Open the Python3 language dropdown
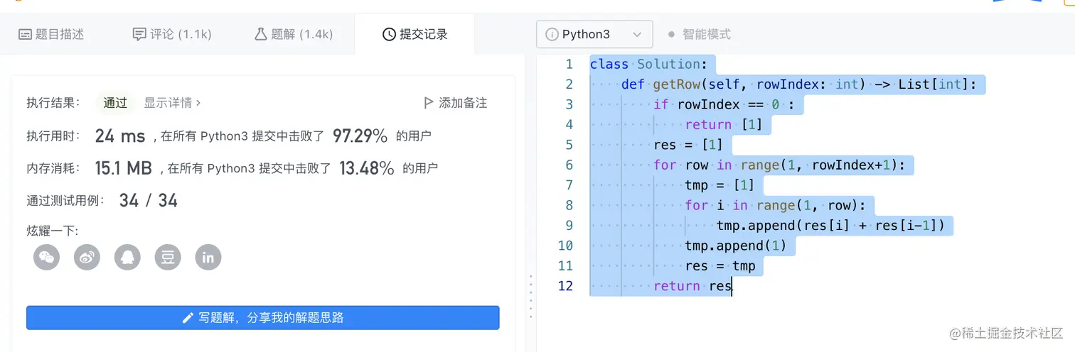The image size is (1075, 352). click(594, 34)
